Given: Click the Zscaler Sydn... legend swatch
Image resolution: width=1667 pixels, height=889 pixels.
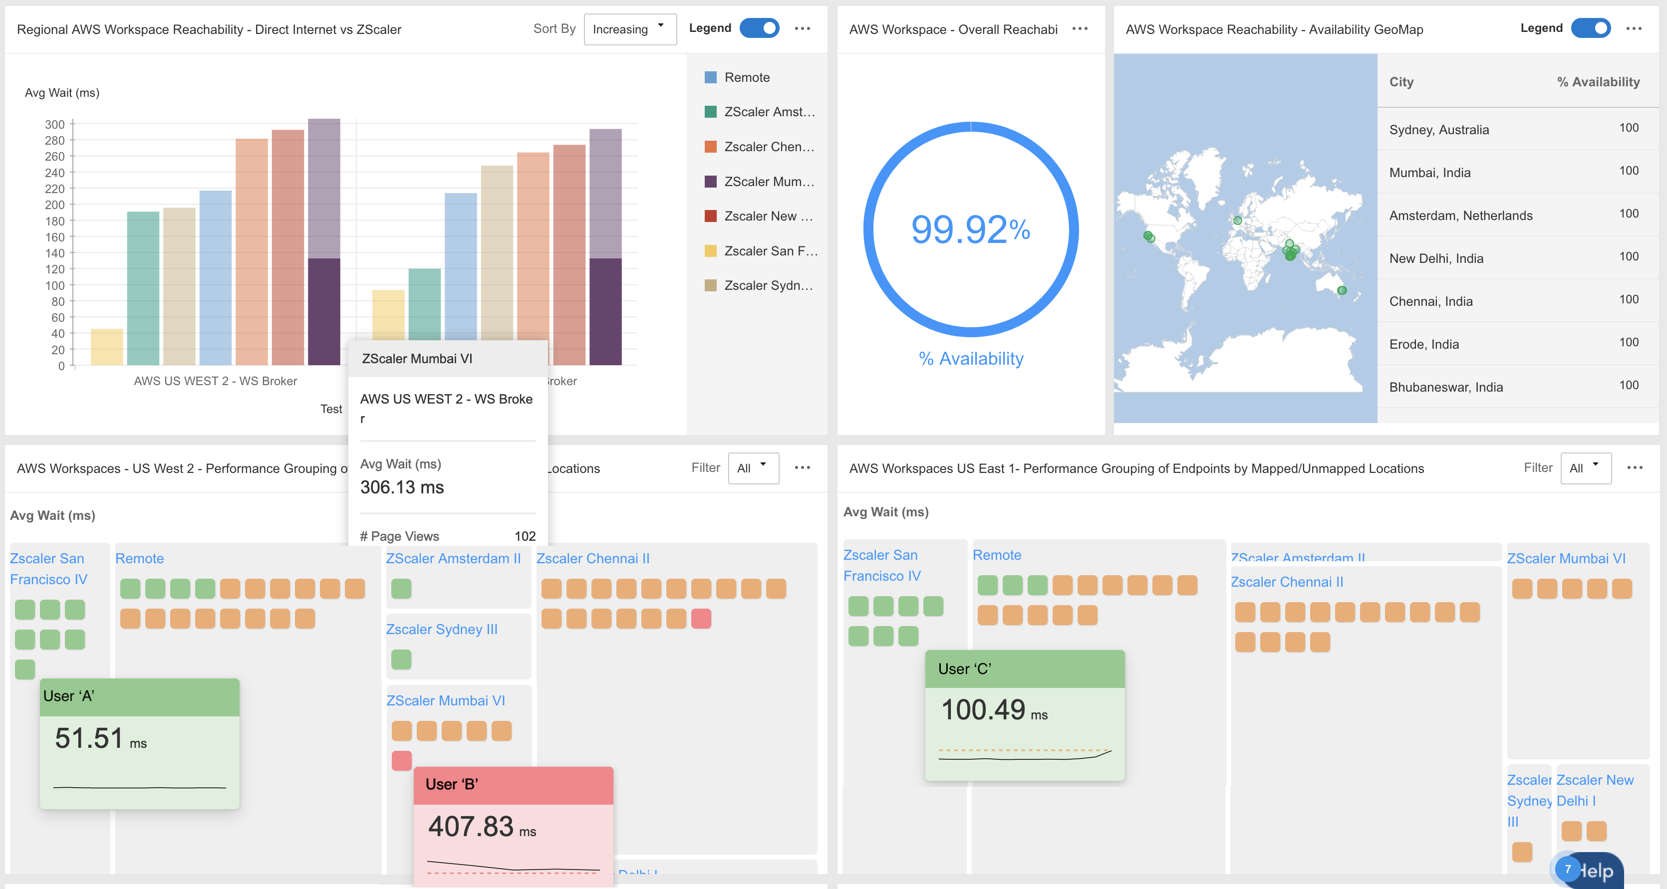Looking at the screenshot, I should pos(711,285).
